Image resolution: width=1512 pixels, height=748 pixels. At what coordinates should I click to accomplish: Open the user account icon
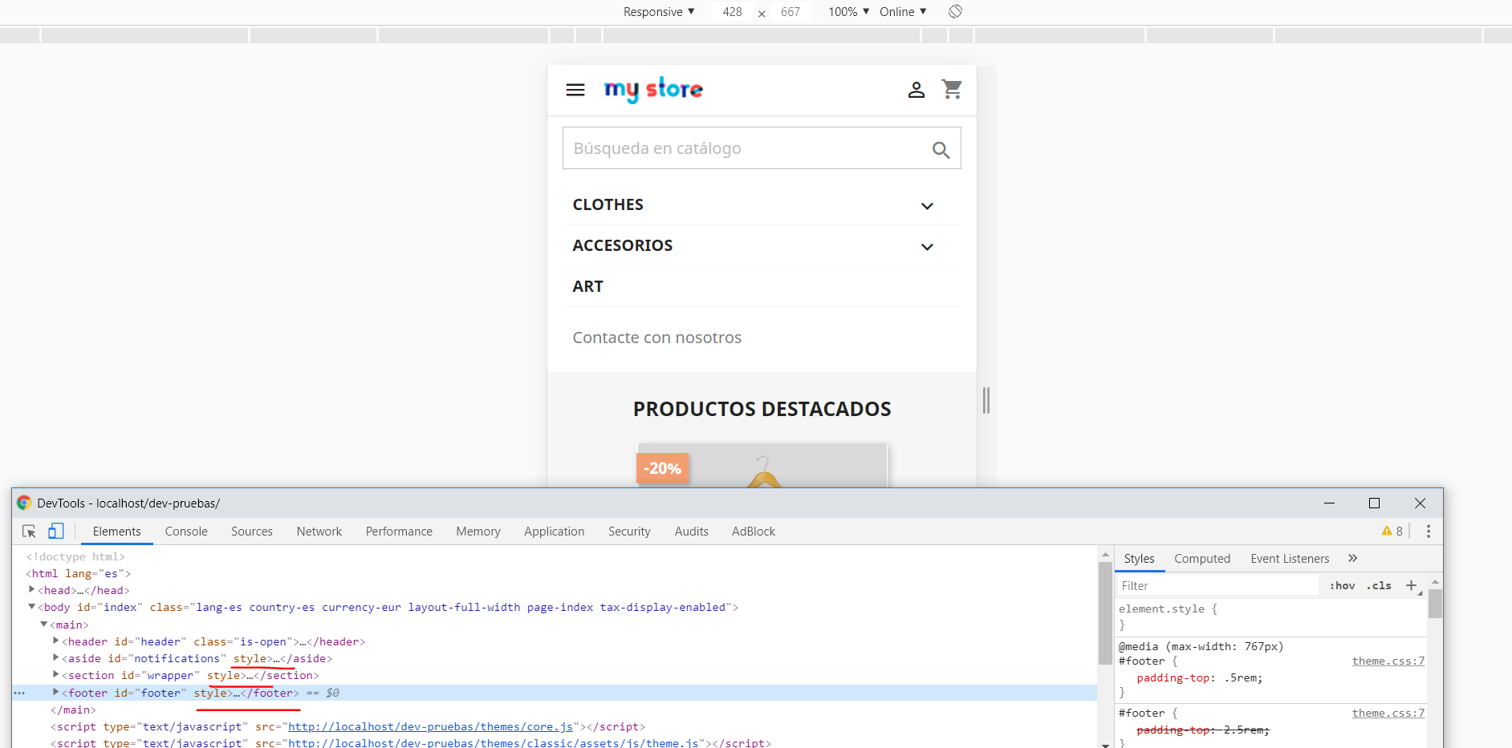917,90
